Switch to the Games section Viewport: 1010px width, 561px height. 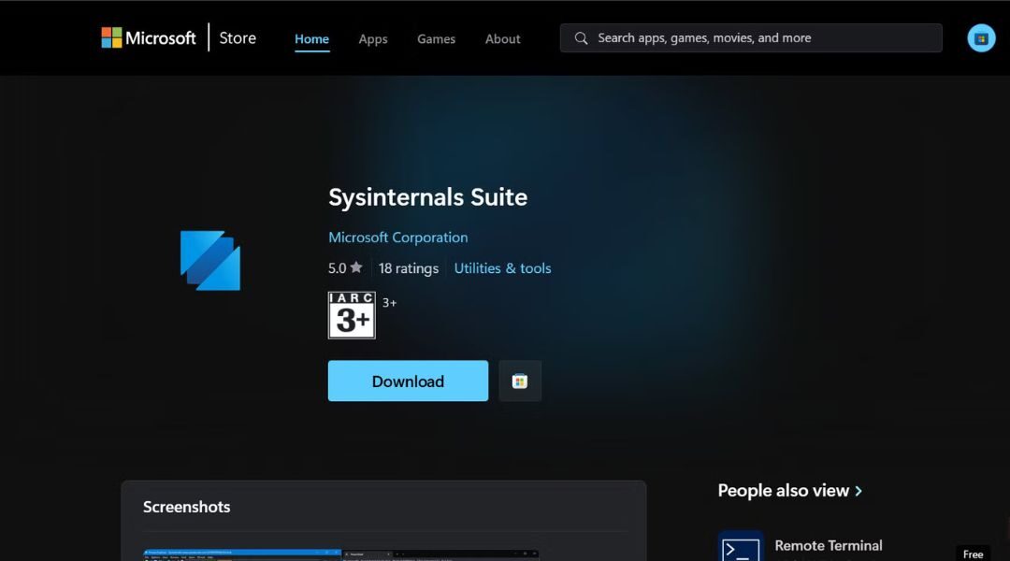(x=436, y=38)
